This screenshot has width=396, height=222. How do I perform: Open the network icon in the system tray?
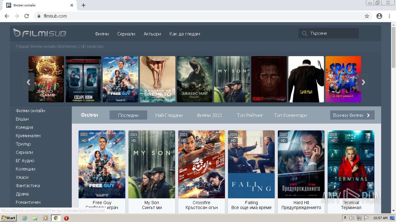click(359, 218)
